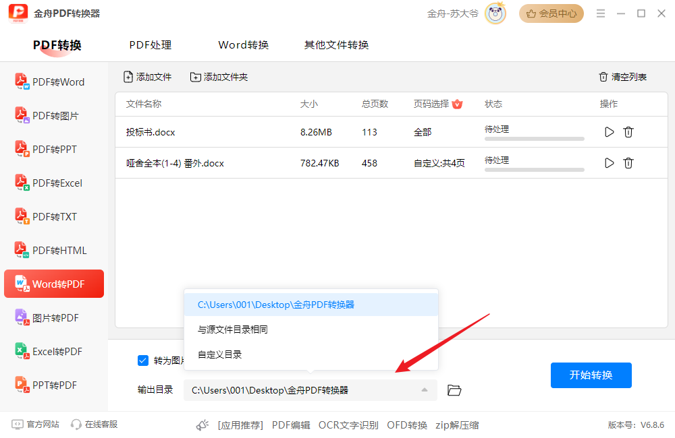
Task: Collapse the 输出目录 dropdown arrow
Action: point(425,390)
